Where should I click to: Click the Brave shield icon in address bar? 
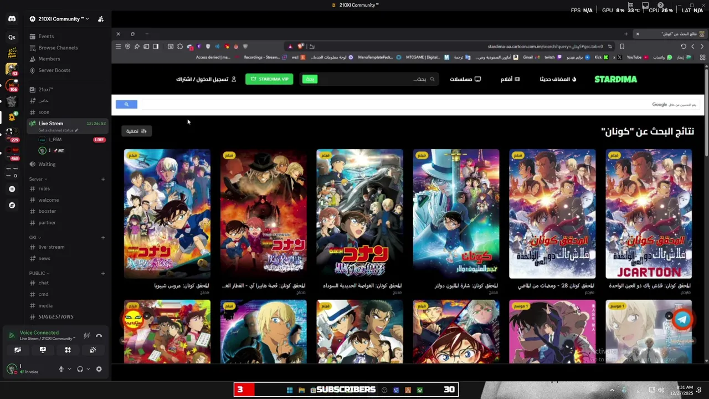coord(301,47)
